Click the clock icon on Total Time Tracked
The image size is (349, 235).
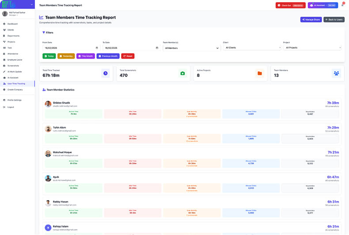tap(106, 73)
